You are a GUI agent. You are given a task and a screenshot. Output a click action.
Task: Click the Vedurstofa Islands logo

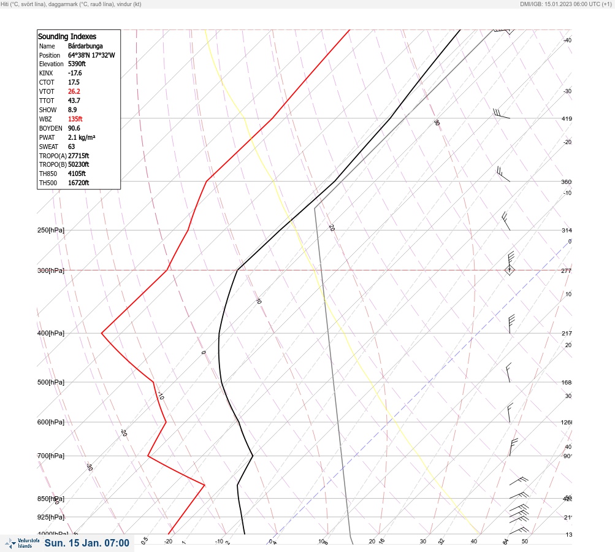click(x=22, y=543)
